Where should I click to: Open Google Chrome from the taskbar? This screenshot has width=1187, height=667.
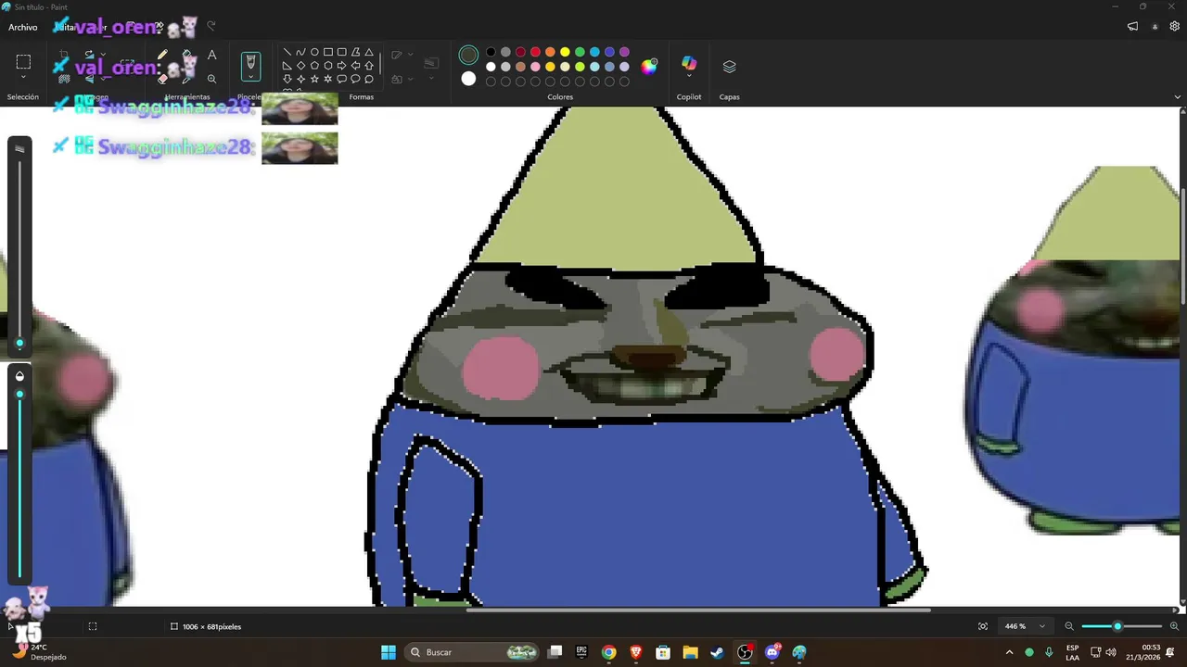[x=608, y=652]
